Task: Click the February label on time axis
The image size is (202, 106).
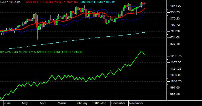Action: click(81, 103)
